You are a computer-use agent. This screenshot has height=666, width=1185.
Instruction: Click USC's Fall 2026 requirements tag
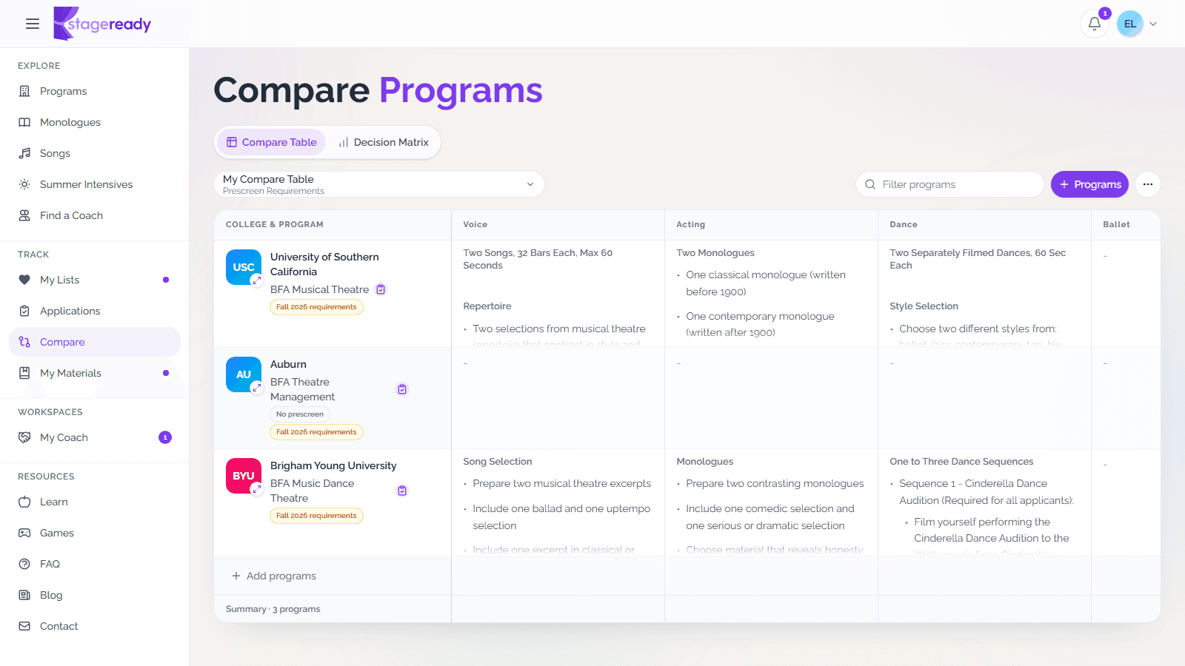316,307
